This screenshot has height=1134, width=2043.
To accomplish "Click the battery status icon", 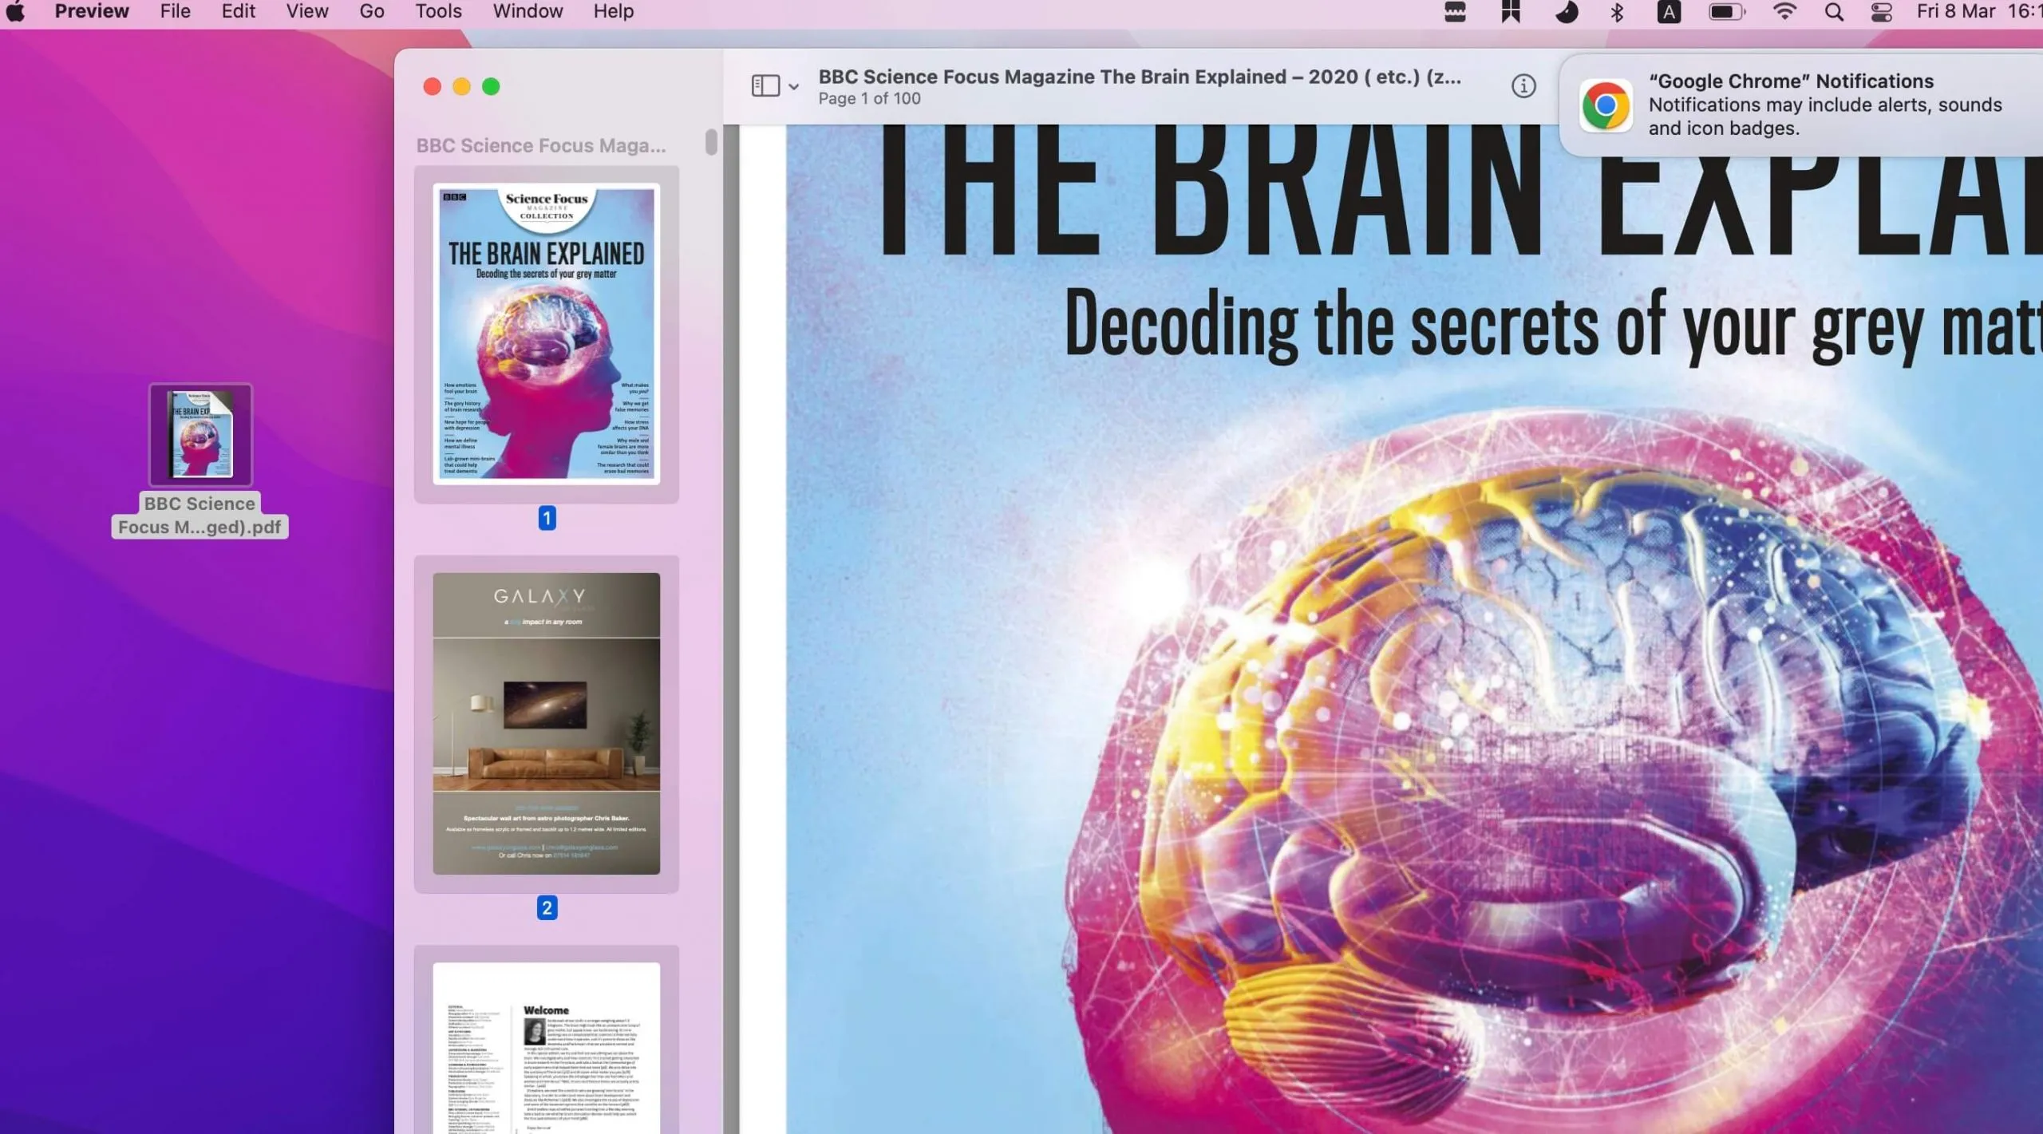I will [x=1726, y=12].
